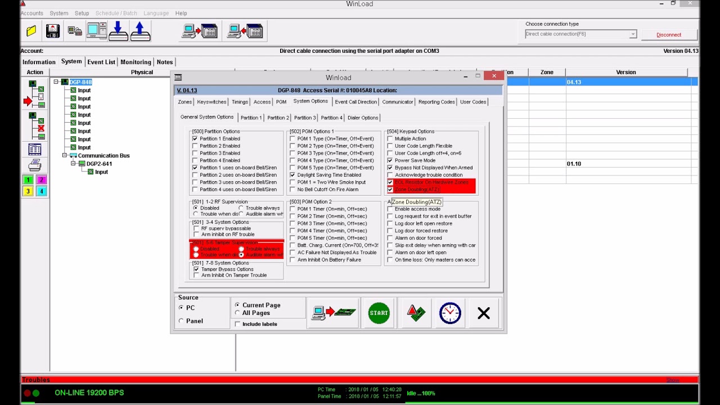Toggle Zone Doubling (ATZ) checkbox

tap(390, 190)
